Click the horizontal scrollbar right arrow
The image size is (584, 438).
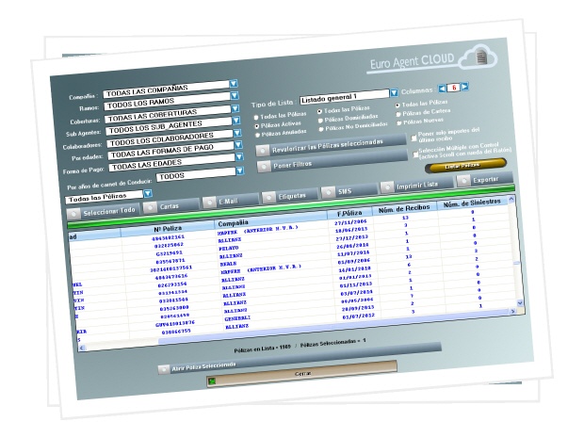pos(512,311)
